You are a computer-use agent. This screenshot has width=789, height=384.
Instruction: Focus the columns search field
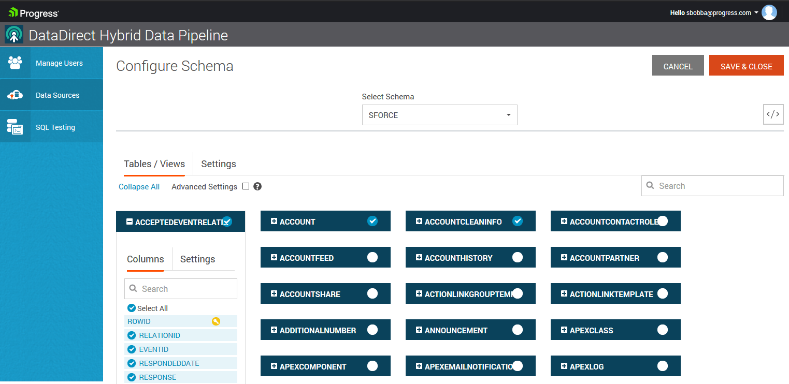coord(181,289)
